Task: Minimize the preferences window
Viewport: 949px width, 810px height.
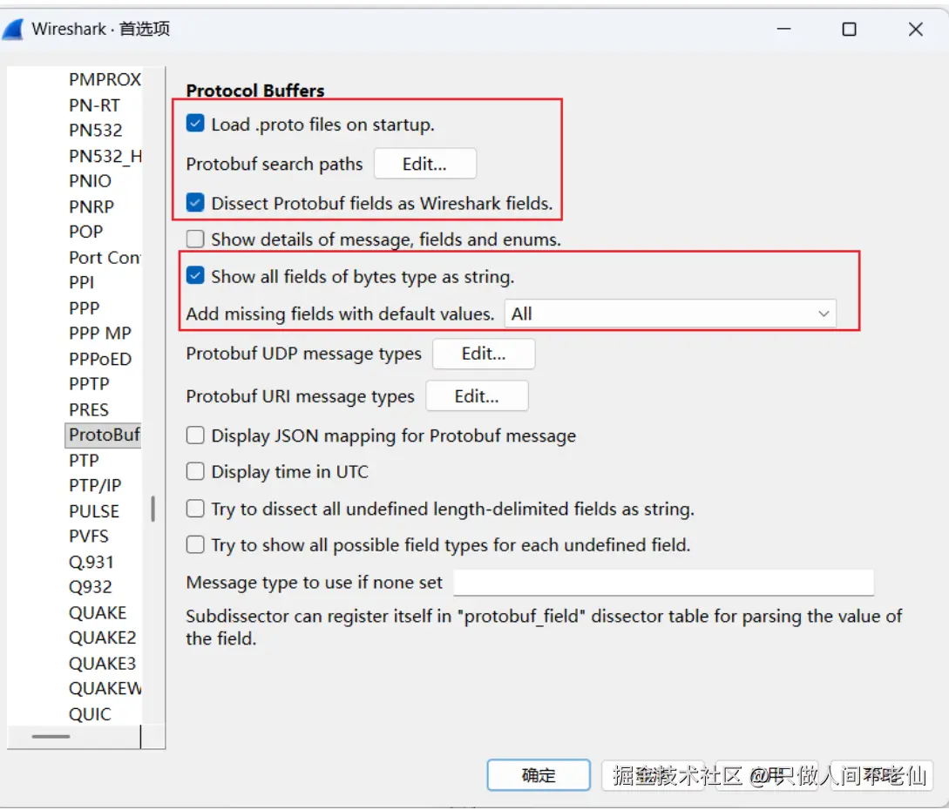Action: [784, 29]
